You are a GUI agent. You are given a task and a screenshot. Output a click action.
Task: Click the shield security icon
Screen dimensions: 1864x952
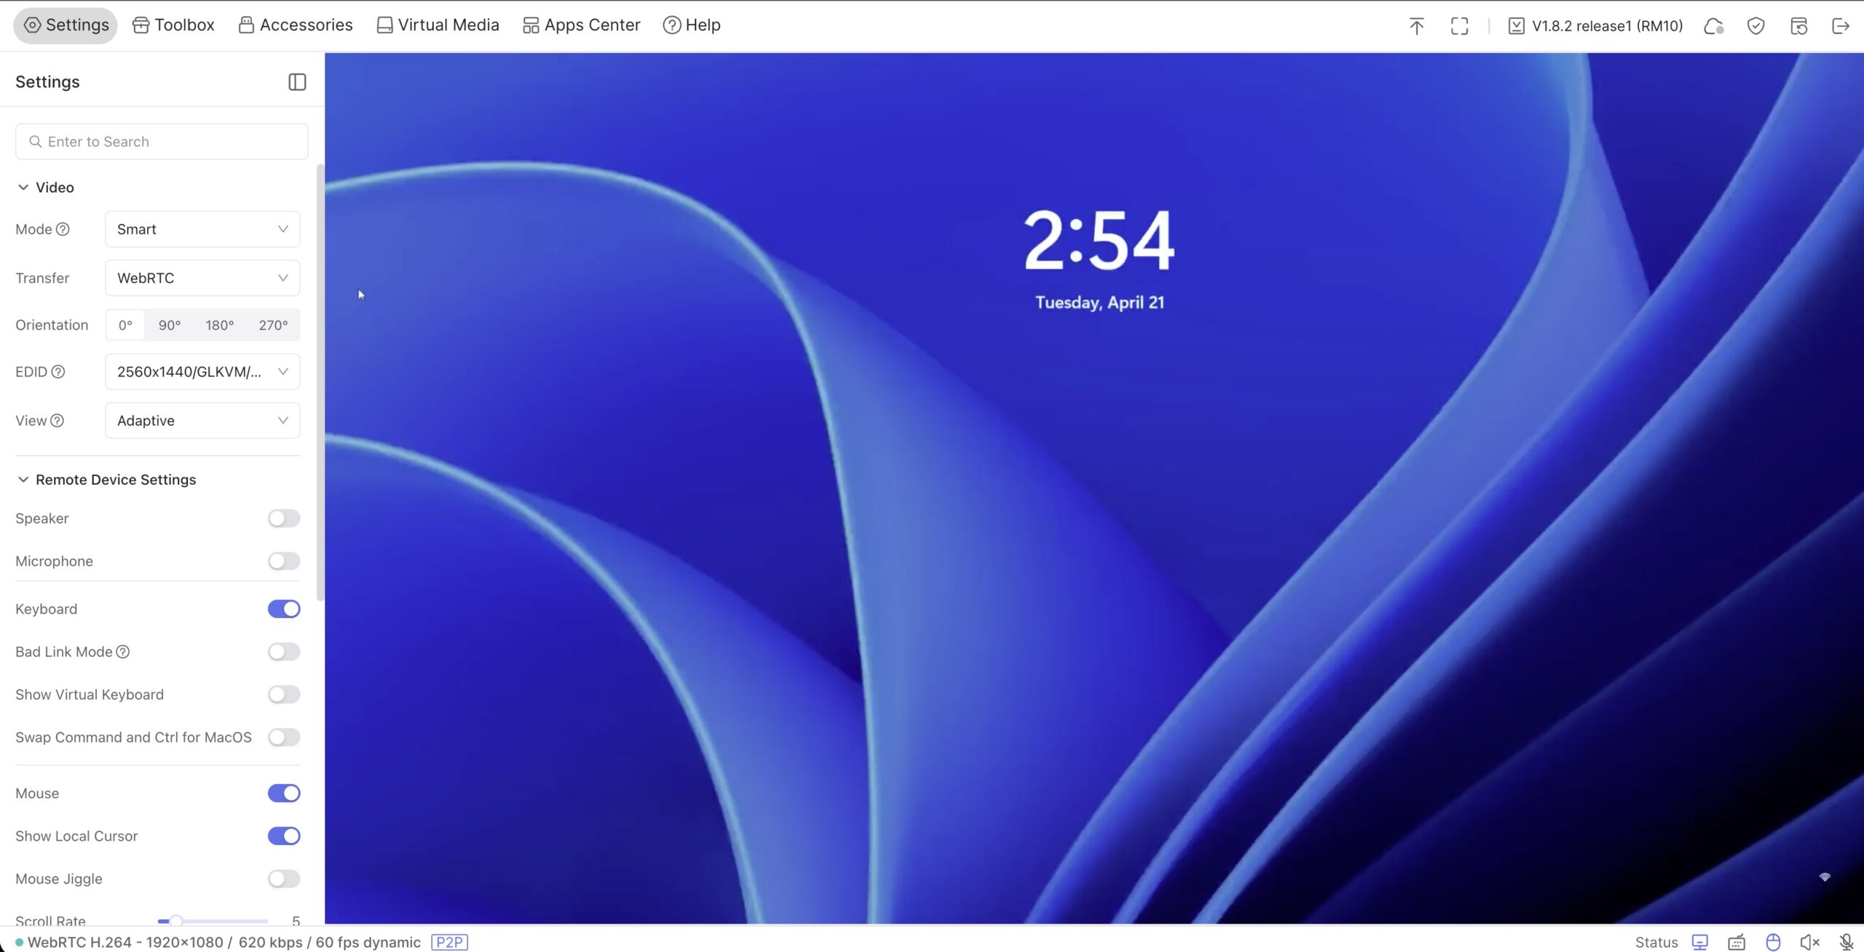point(1756,26)
